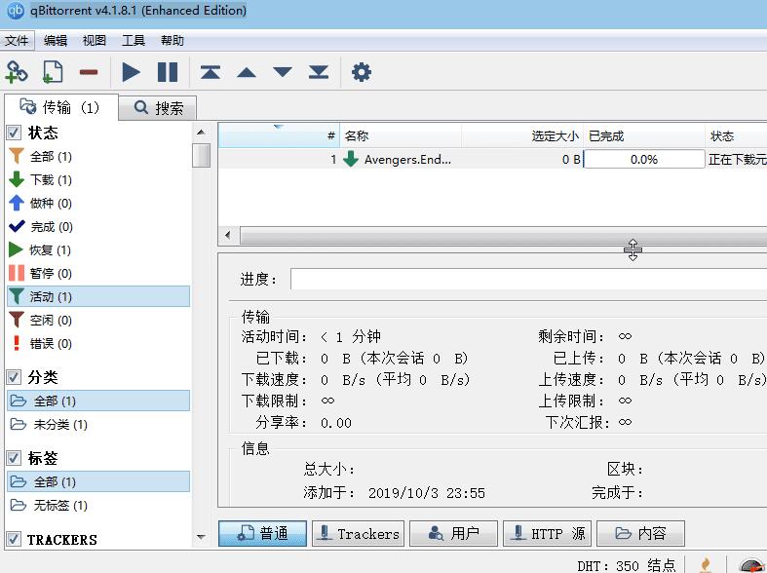Move torrent up in queue
Screen dimensions: 767x573
pyautogui.click(x=247, y=72)
